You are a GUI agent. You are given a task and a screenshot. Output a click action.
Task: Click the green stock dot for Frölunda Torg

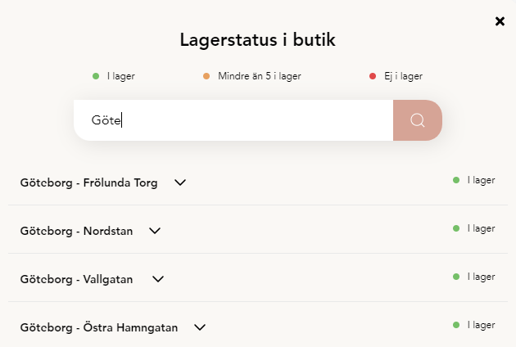click(x=456, y=180)
